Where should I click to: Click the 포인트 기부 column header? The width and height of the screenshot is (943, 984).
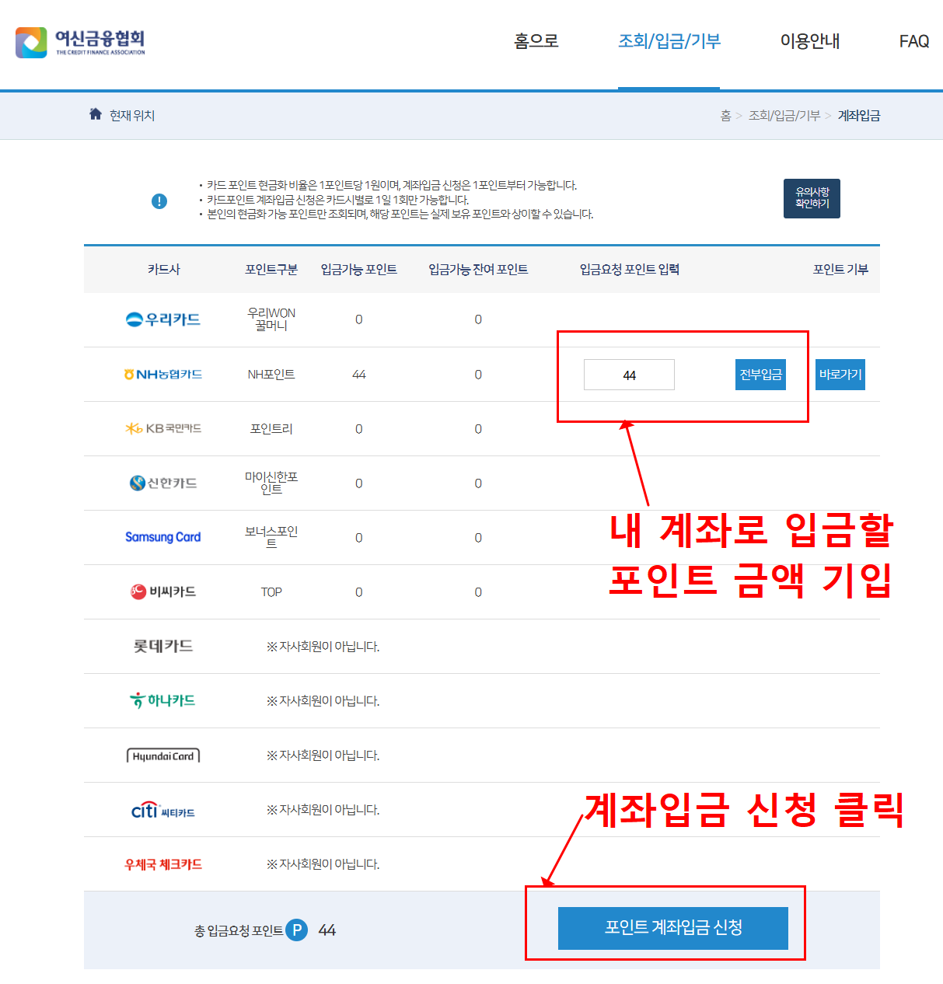click(x=840, y=269)
